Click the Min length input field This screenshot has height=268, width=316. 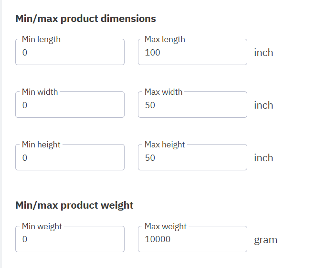pyautogui.click(x=70, y=53)
